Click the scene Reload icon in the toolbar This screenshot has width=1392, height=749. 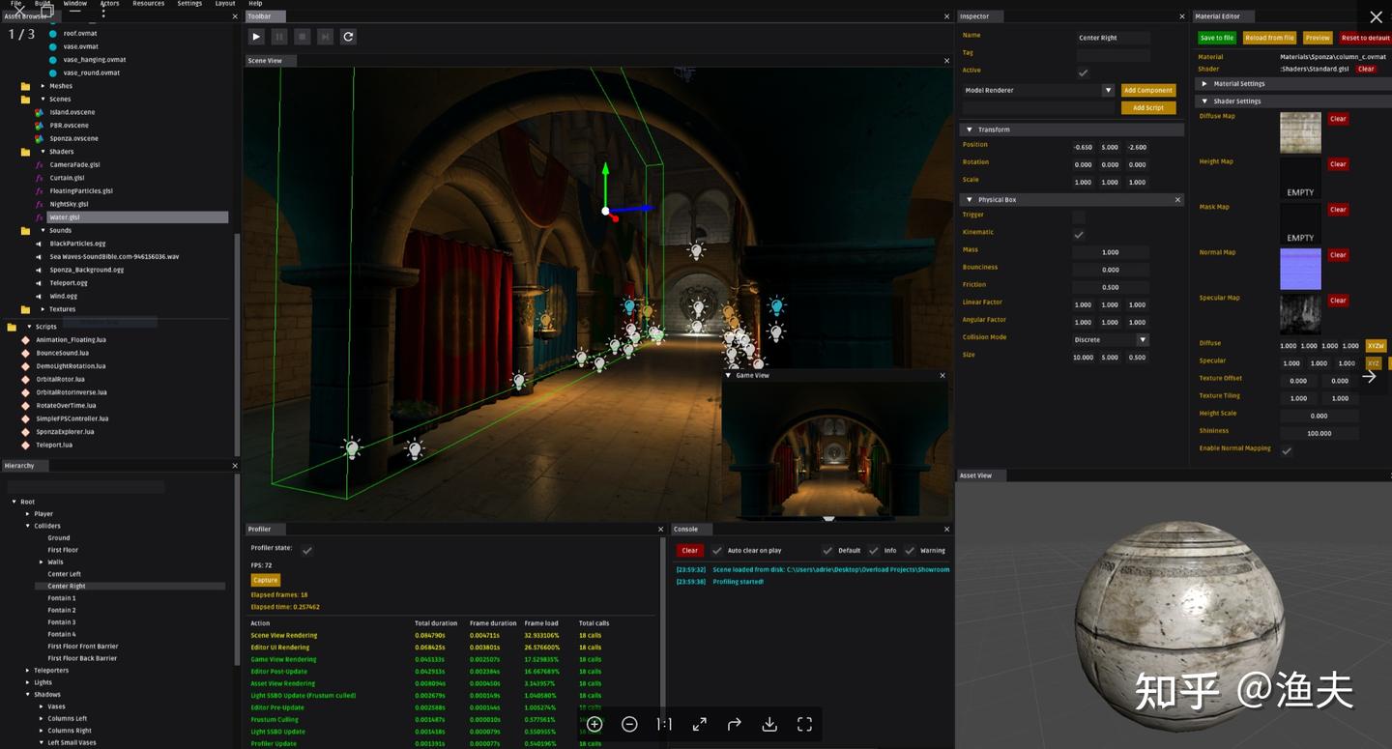point(348,36)
